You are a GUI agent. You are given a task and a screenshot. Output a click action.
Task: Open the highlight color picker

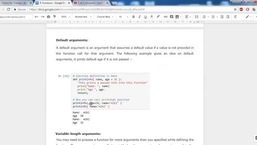(158, 17)
